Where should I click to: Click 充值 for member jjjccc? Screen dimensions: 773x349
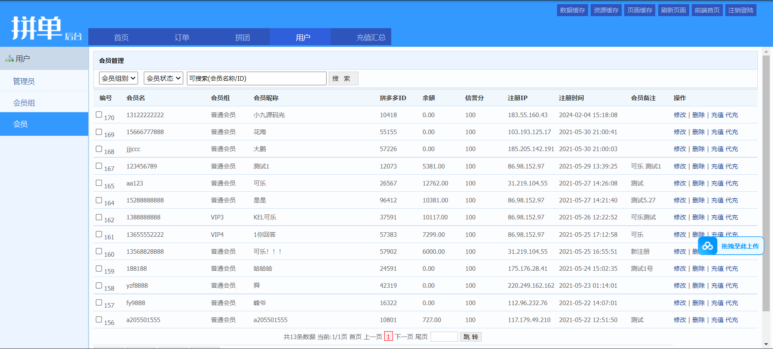coord(717,149)
